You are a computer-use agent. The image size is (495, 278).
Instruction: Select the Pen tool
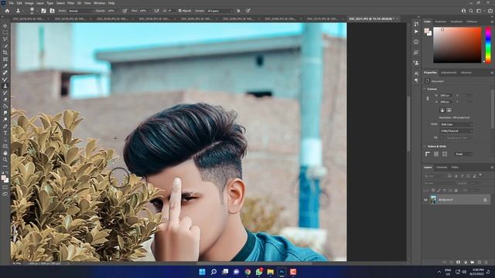5,127
